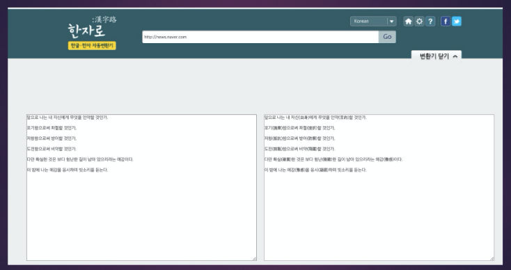Focus the news.naver.com URL field
Screen dimensions: 511x270
pos(260,37)
